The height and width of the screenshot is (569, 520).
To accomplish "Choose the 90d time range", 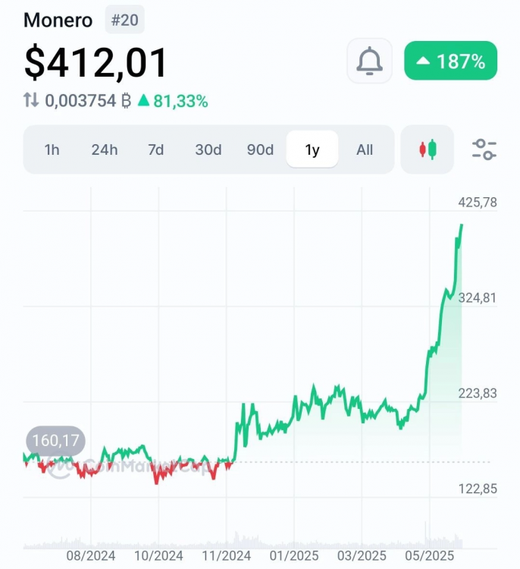I will click(260, 149).
